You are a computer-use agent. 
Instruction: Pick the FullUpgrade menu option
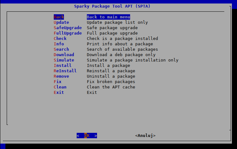pyautogui.click(x=68, y=33)
